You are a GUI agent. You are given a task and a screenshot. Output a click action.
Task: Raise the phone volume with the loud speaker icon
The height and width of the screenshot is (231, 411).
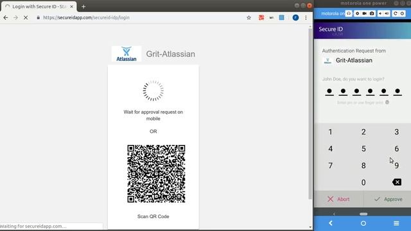point(387,13)
